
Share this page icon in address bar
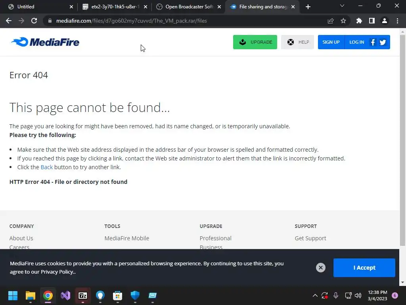(x=331, y=21)
